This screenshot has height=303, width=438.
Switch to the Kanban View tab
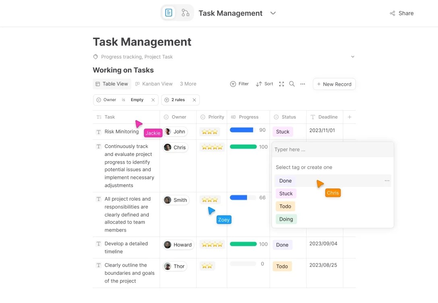[154, 84]
